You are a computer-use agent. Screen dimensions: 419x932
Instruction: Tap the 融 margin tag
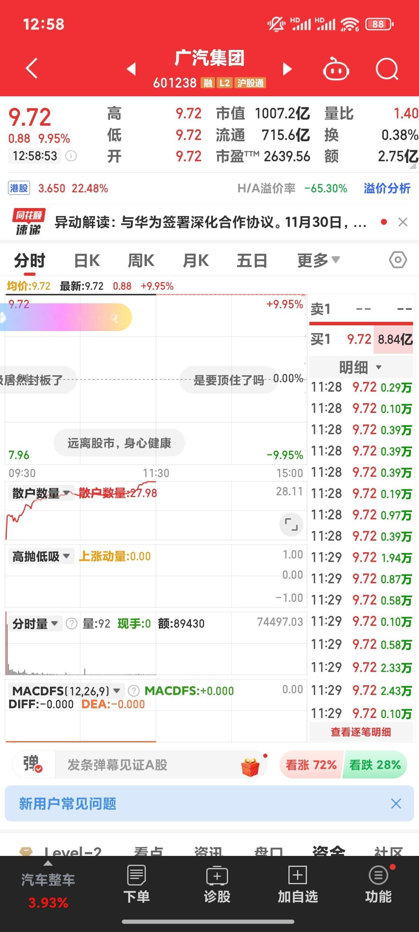208,83
